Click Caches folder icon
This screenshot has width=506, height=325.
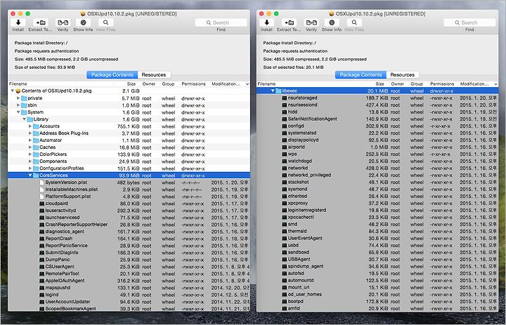pos(36,147)
